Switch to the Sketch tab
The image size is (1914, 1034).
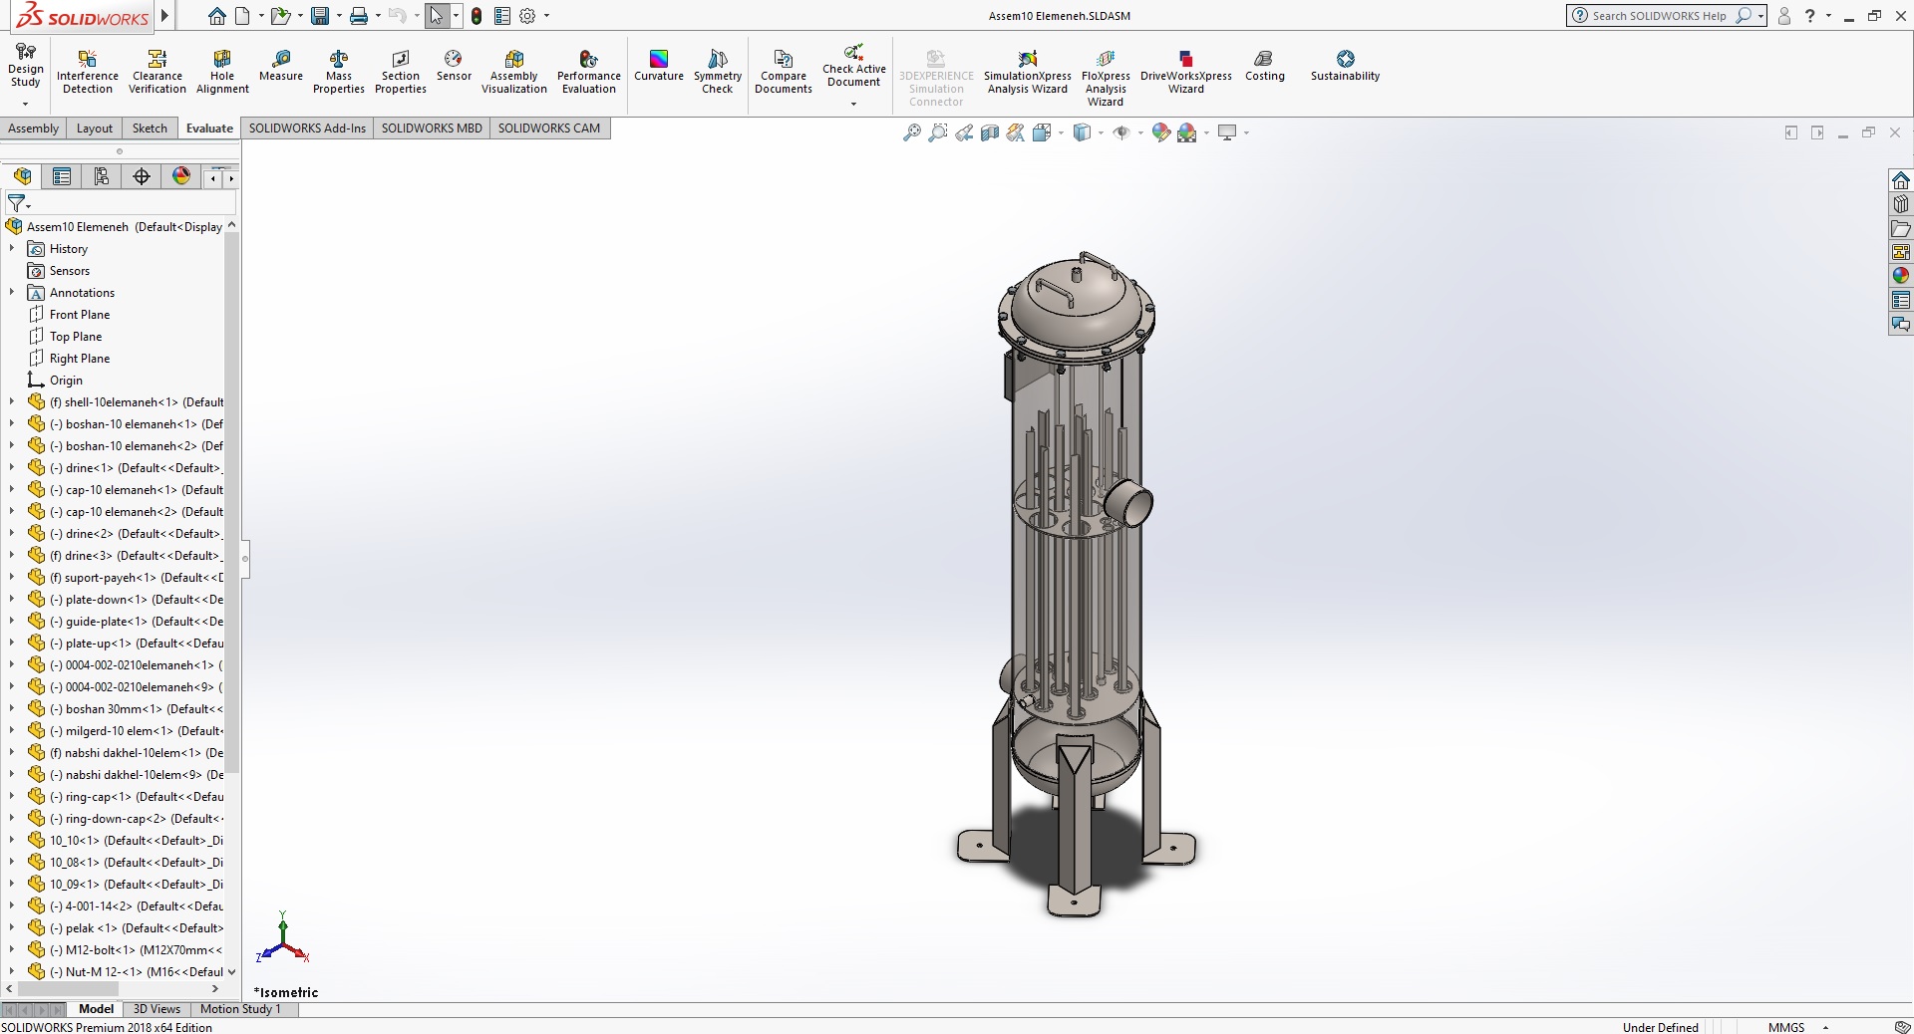click(x=150, y=129)
